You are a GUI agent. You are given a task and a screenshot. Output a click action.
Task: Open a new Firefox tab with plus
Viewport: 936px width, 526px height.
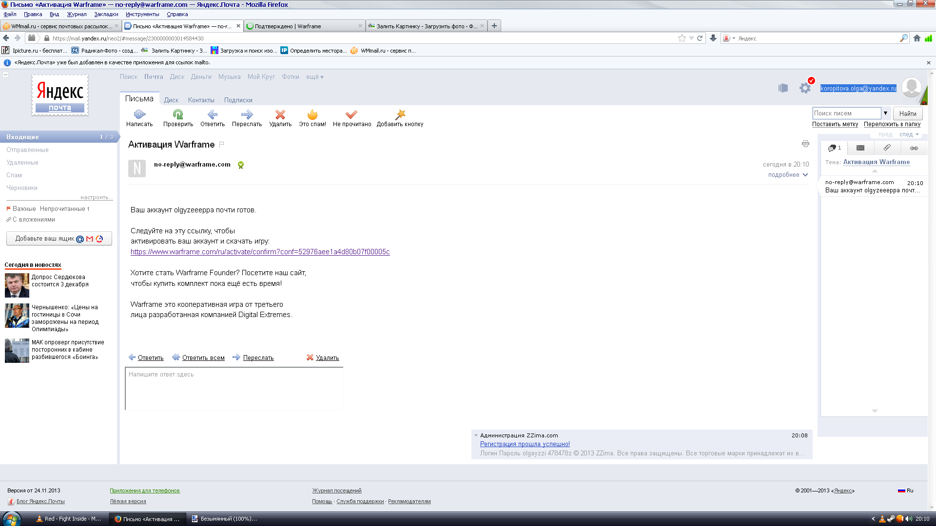(x=494, y=26)
